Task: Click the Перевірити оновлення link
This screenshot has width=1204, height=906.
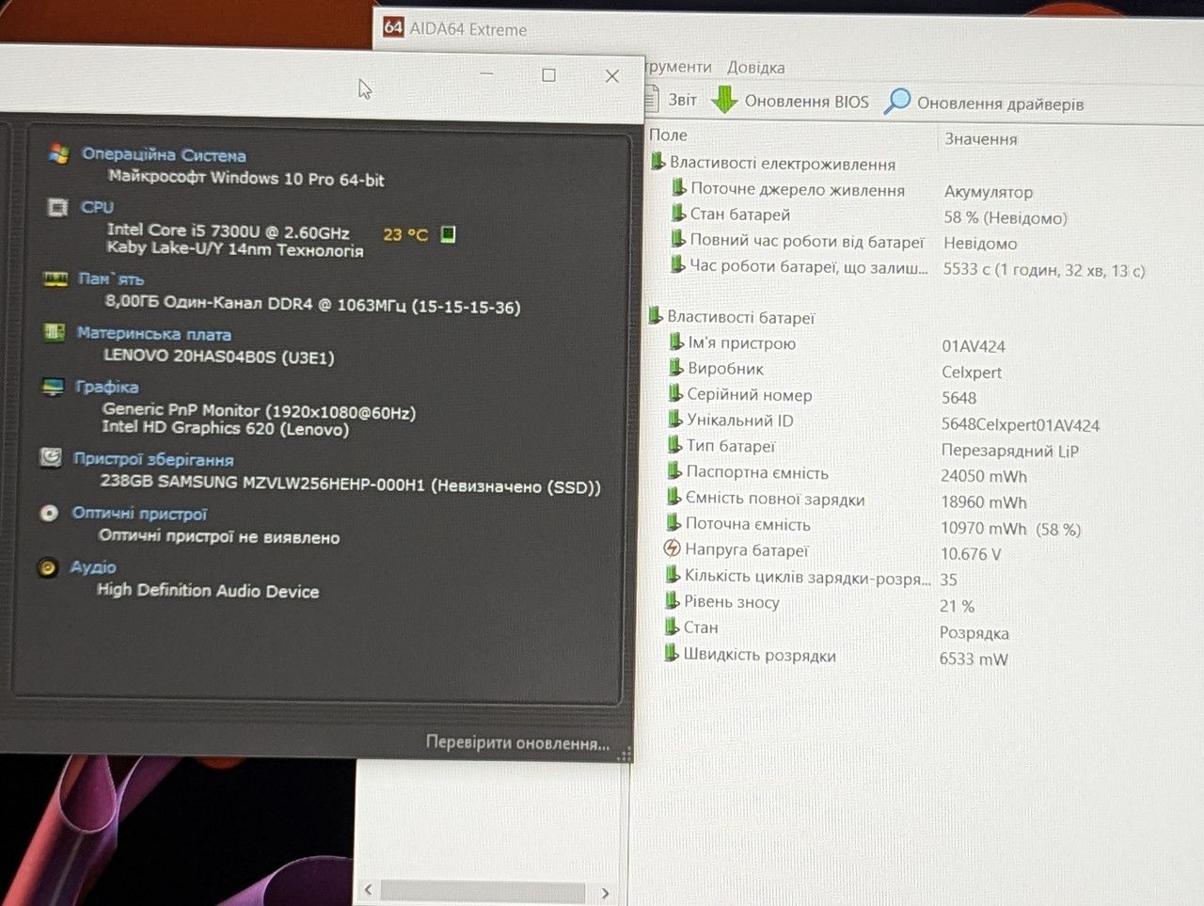Action: [x=517, y=742]
